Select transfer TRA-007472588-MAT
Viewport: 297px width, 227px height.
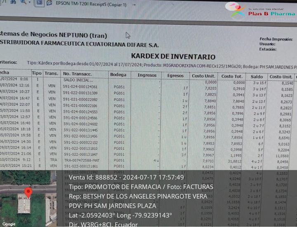[82, 160]
